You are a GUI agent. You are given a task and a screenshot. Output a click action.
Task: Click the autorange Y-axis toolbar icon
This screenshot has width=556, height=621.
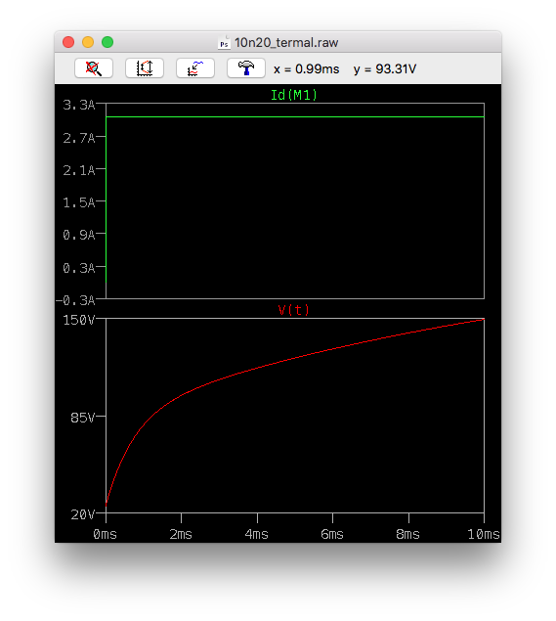point(145,68)
